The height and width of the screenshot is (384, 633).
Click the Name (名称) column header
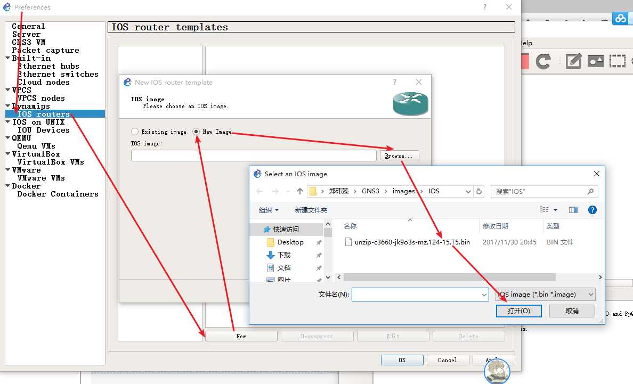350,226
